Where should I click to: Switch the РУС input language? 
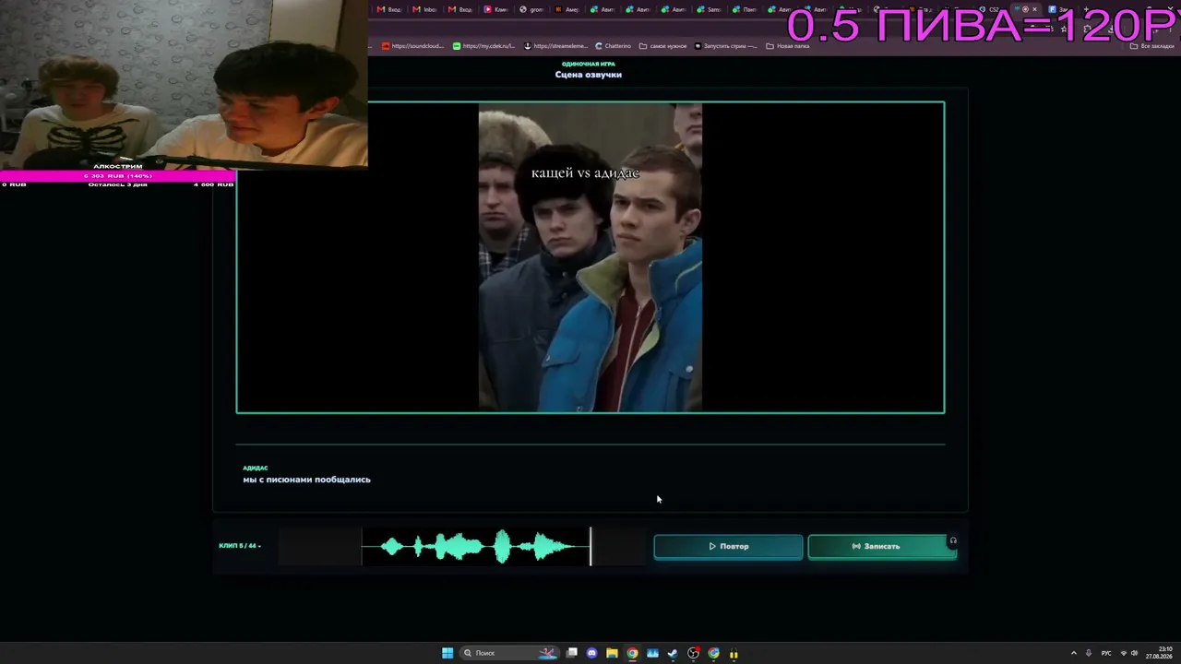pos(1106,653)
